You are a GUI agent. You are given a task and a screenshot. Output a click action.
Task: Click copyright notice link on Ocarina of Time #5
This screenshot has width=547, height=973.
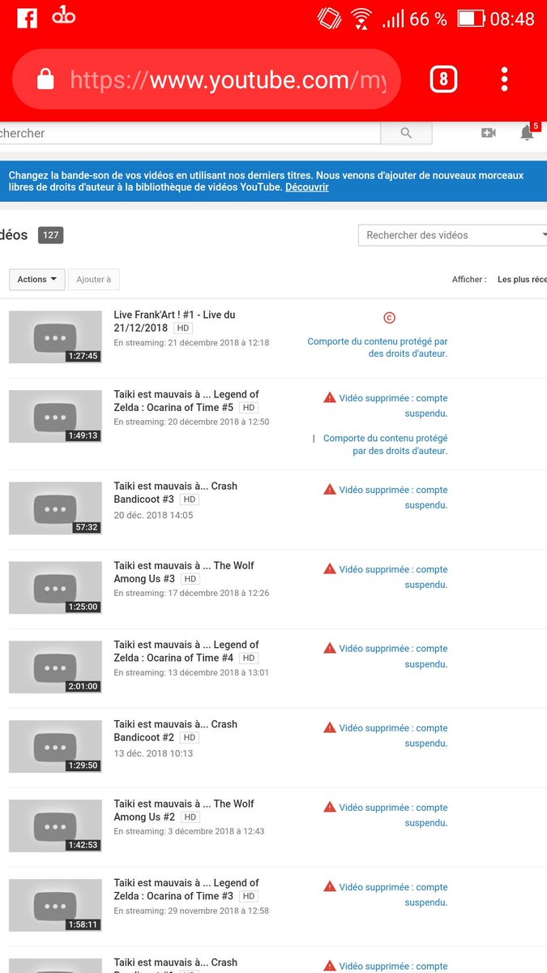(386, 444)
